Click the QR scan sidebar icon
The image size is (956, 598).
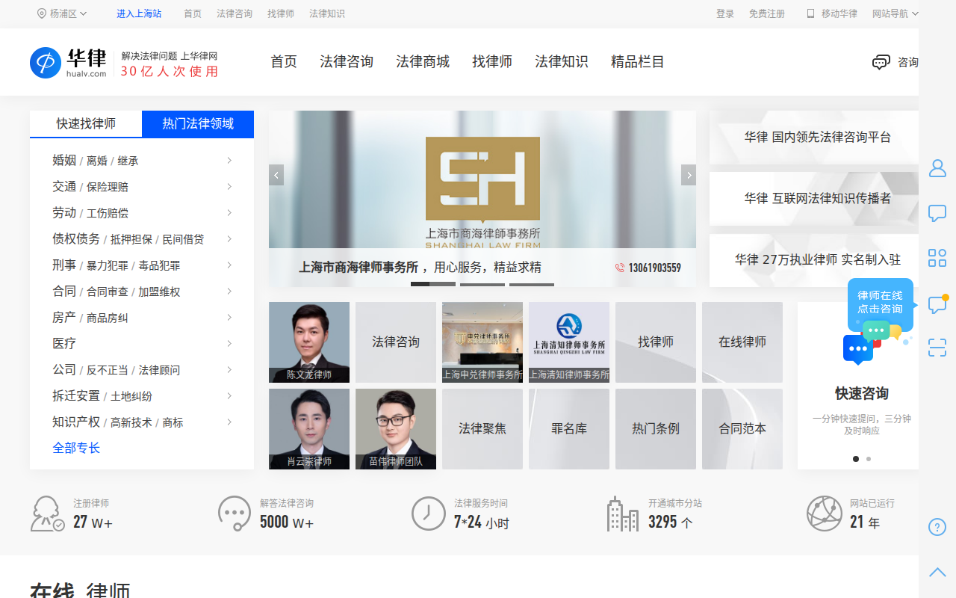point(937,348)
